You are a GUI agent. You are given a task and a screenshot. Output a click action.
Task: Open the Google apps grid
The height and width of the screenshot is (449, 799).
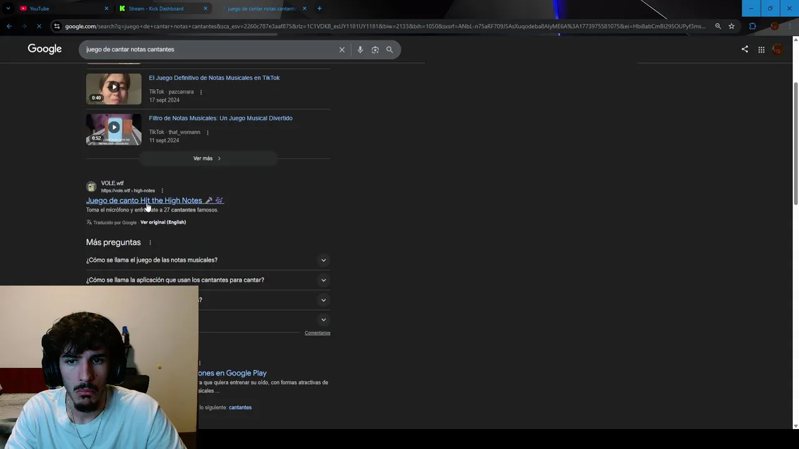coord(762,50)
